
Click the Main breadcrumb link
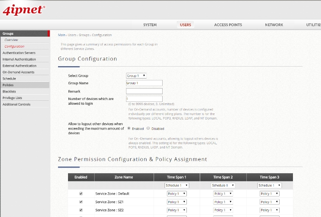pos(61,35)
